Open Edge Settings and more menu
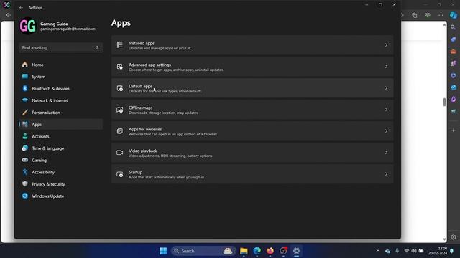Screen dimensions: 460x258 441,15
